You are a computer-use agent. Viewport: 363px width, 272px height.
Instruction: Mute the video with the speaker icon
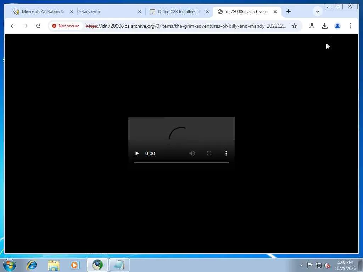[192, 153]
